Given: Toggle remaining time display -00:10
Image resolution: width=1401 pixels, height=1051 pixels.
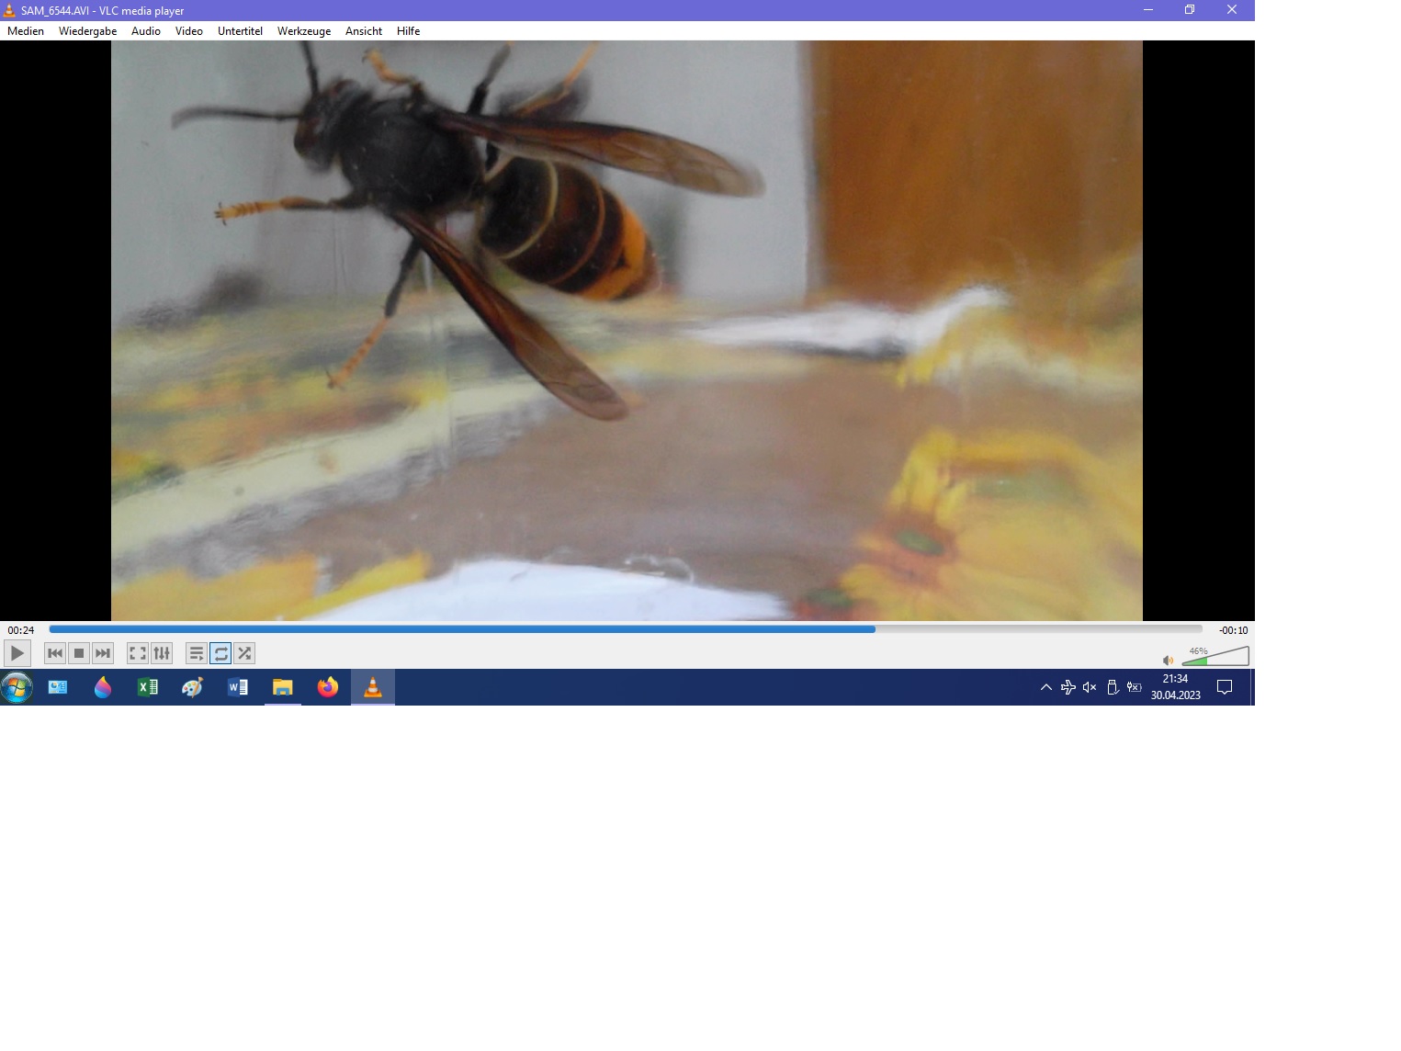Looking at the screenshot, I should click(x=1233, y=630).
